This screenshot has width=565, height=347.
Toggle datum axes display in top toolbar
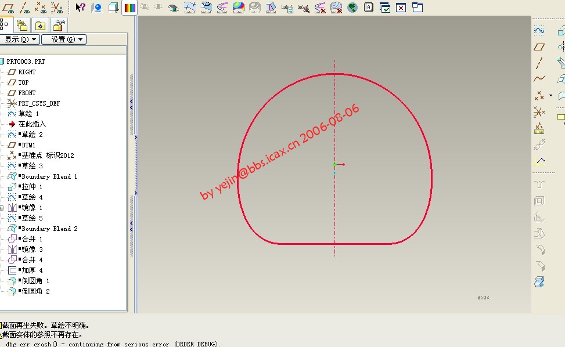coord(25,8)
